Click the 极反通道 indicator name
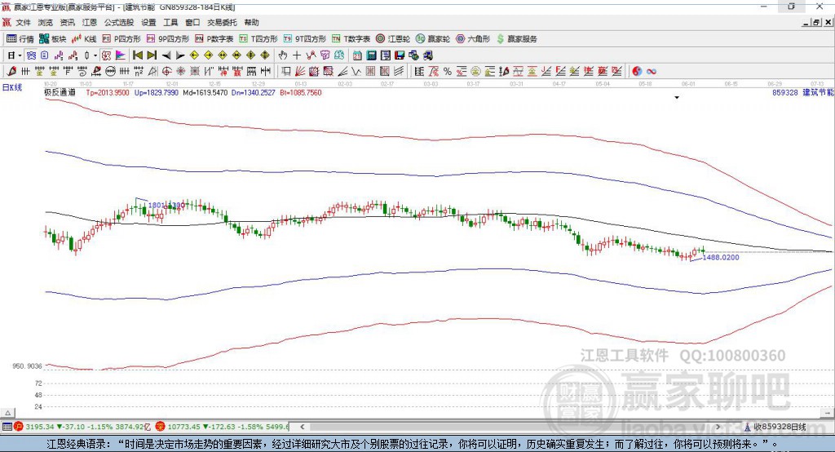Image resolution: width=835 pixels, height=452 pixels. tap(60, 92)
